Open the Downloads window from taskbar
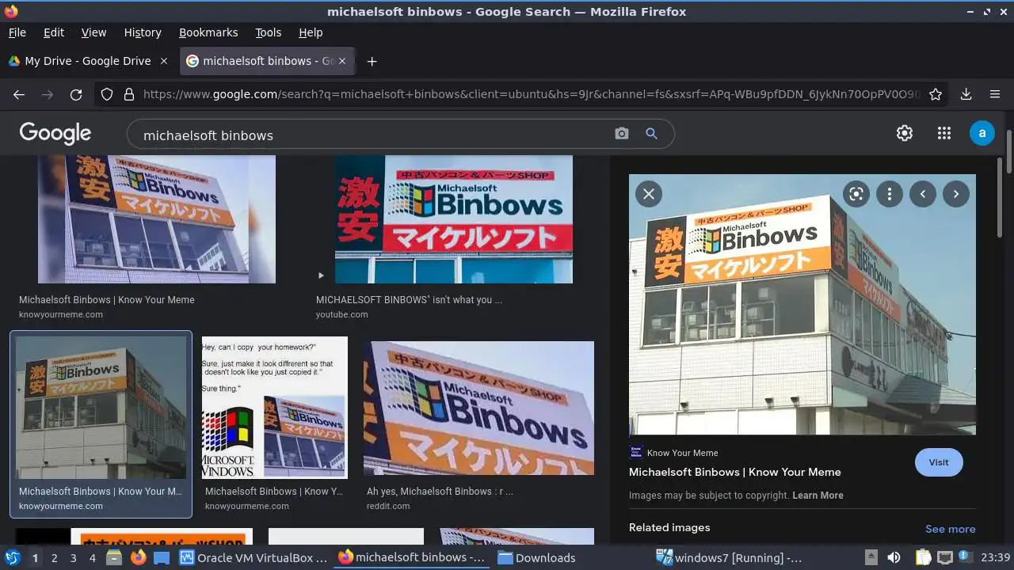Image resolution: width=1014 pixels, height=570 pixels. coord(536,557)
